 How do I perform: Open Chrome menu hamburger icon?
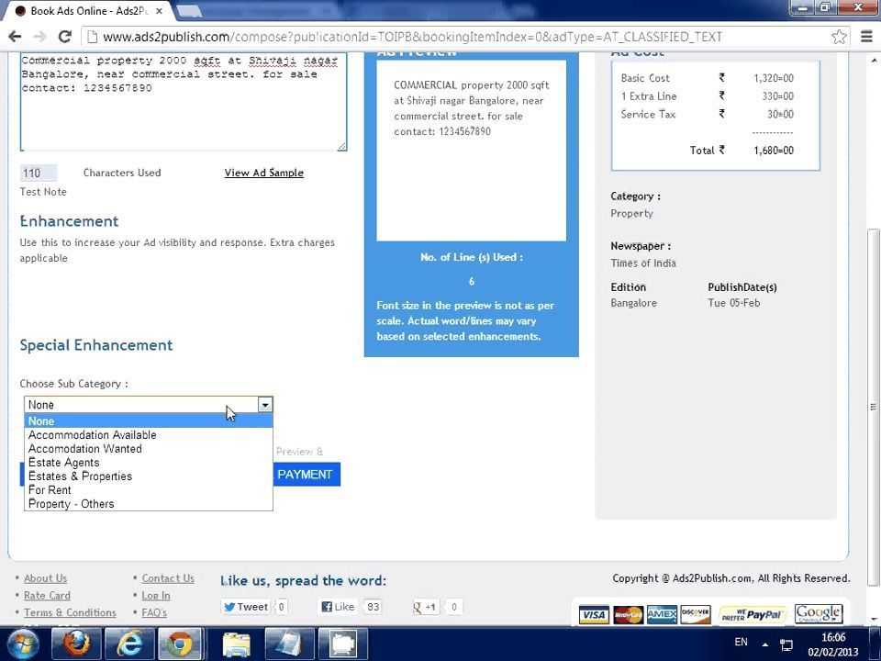coord(867,37)
